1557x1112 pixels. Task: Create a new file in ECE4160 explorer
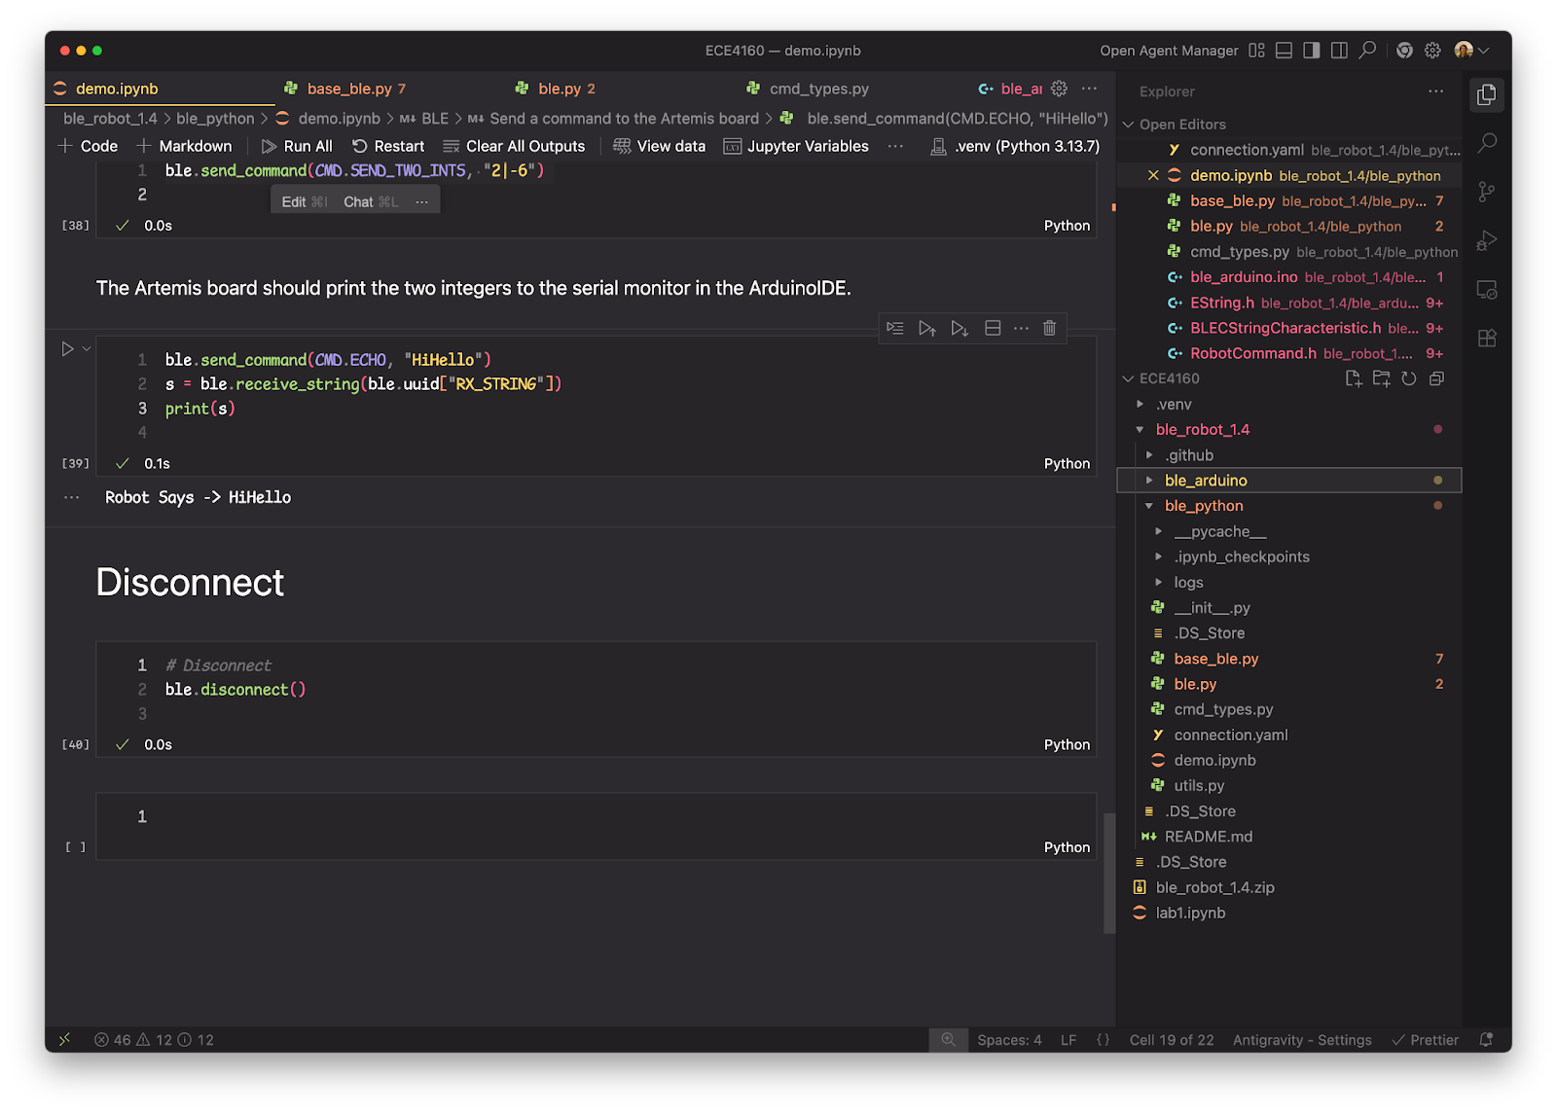tap(1354, 378)
